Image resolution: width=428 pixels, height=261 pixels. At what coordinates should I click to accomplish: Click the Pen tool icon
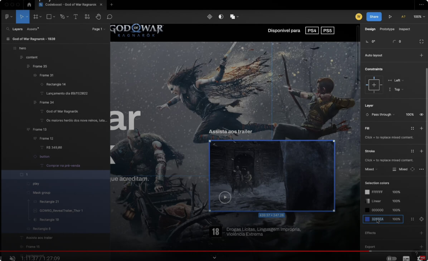62,17
